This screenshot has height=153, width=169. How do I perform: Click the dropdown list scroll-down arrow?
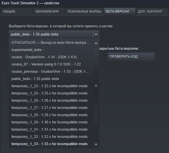point(96,144)
